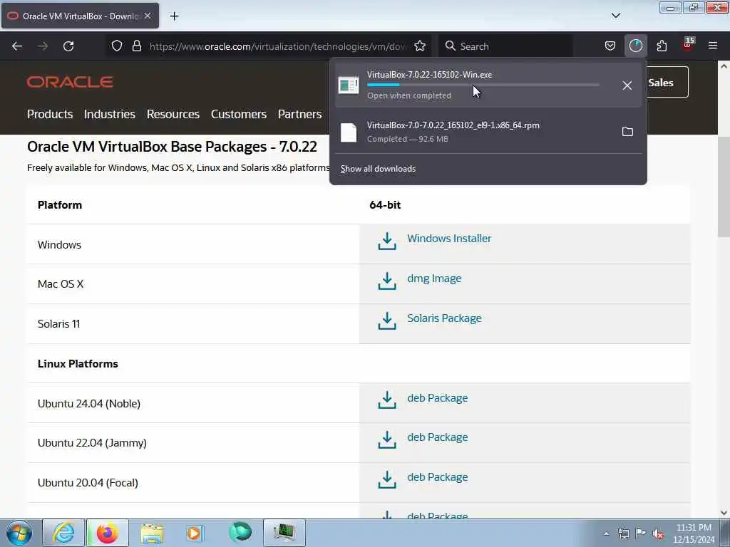Open the Industries menu
The width and height of the screenshot is (730, 547).
pos(109,114)
